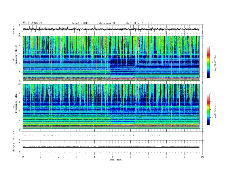Click inside the ch.2 spectrogram panel
228x176 pixels.
(111, 106)
